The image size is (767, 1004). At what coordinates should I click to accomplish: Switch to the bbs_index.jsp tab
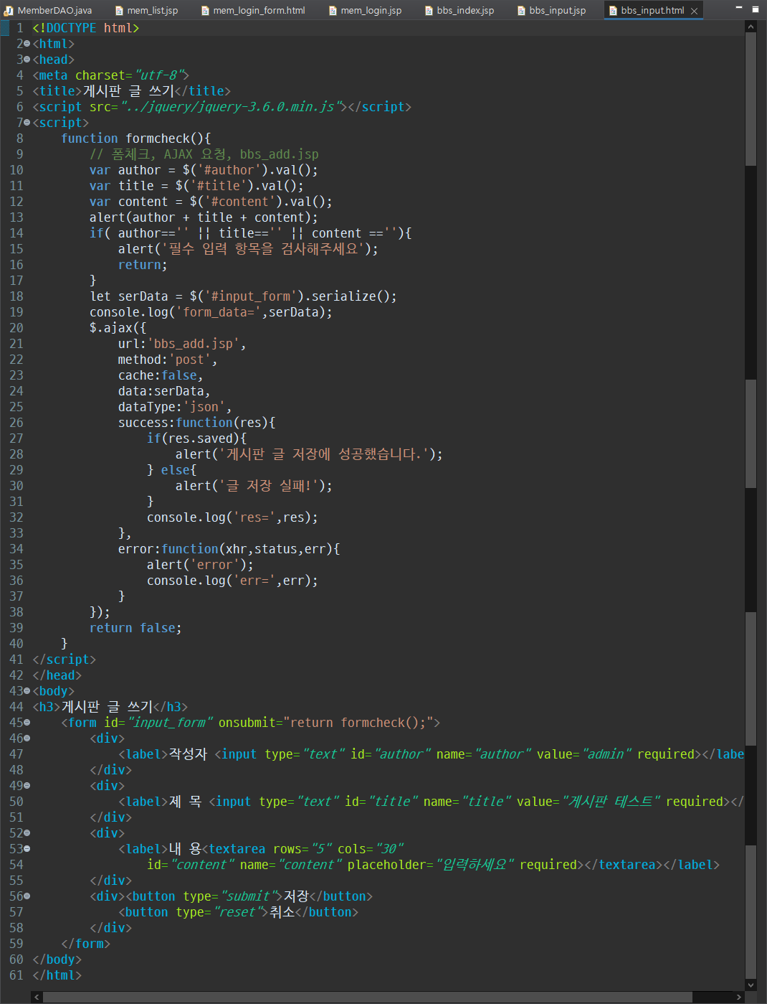[x=465, y=11]
